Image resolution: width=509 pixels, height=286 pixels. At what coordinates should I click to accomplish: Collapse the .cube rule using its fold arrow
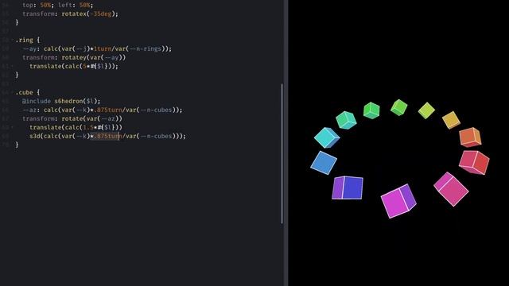[x=13, y=92]
